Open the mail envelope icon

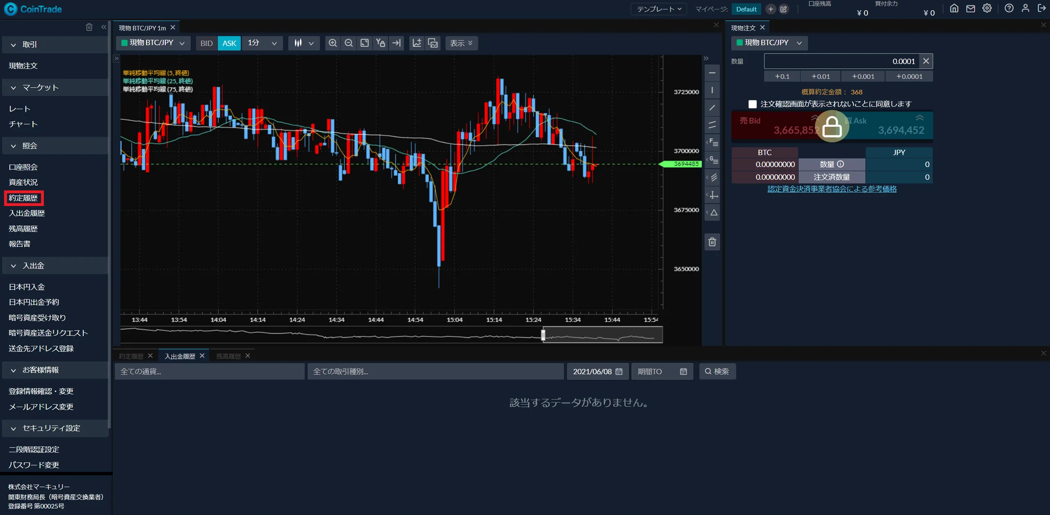tap(970, 9)
